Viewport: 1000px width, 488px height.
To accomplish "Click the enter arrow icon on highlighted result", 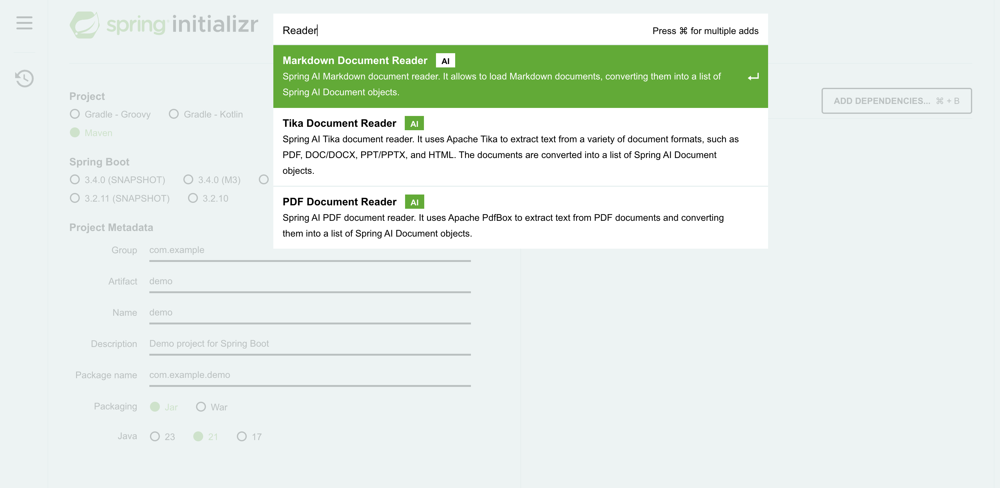I will coord(753,77).
